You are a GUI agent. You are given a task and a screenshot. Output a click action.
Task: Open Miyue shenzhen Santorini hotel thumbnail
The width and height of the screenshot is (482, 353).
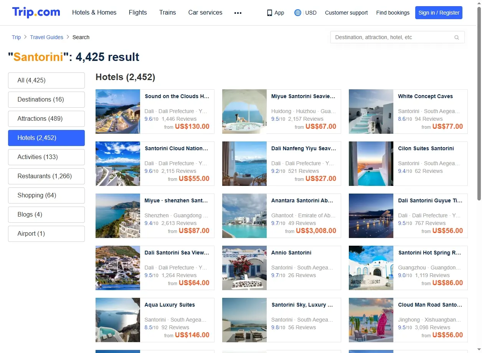pos(118,216)
